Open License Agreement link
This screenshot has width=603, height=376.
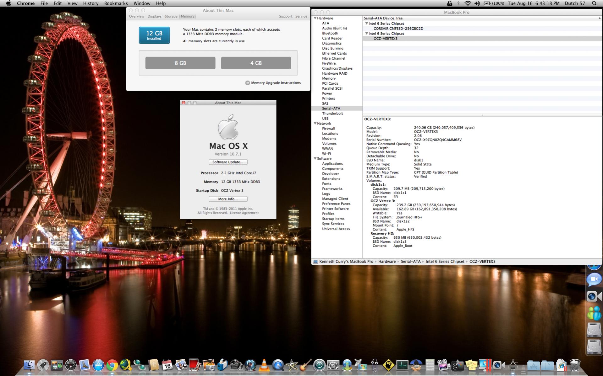244,213
